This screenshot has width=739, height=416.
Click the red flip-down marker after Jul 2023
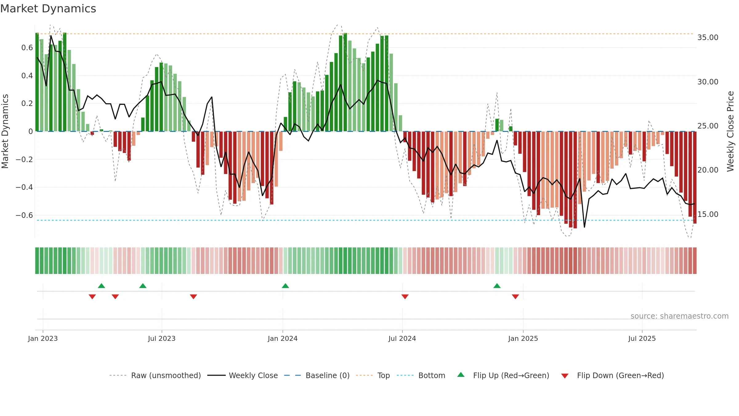(193, 296)
